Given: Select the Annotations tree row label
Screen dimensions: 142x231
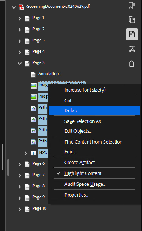Looking at the screenshot, I should pos(49,74).
